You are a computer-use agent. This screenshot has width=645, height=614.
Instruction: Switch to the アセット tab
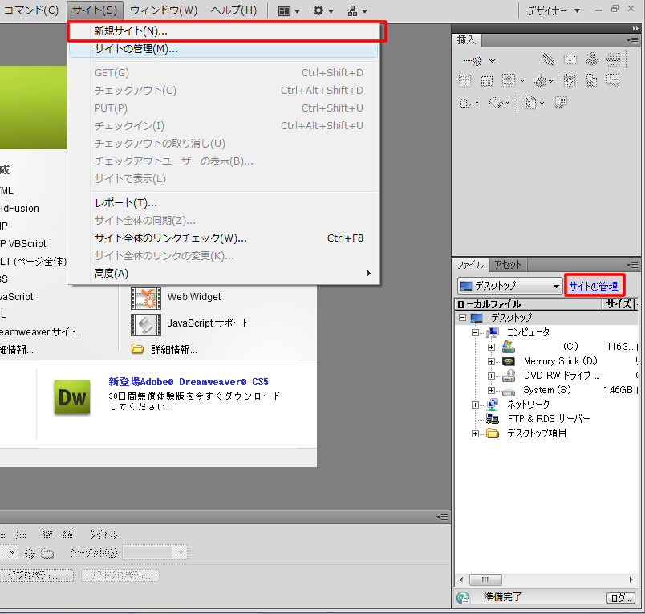click(508, 265)
